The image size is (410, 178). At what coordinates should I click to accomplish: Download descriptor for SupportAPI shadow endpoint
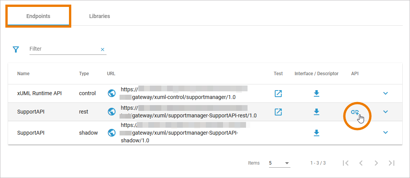317,133
